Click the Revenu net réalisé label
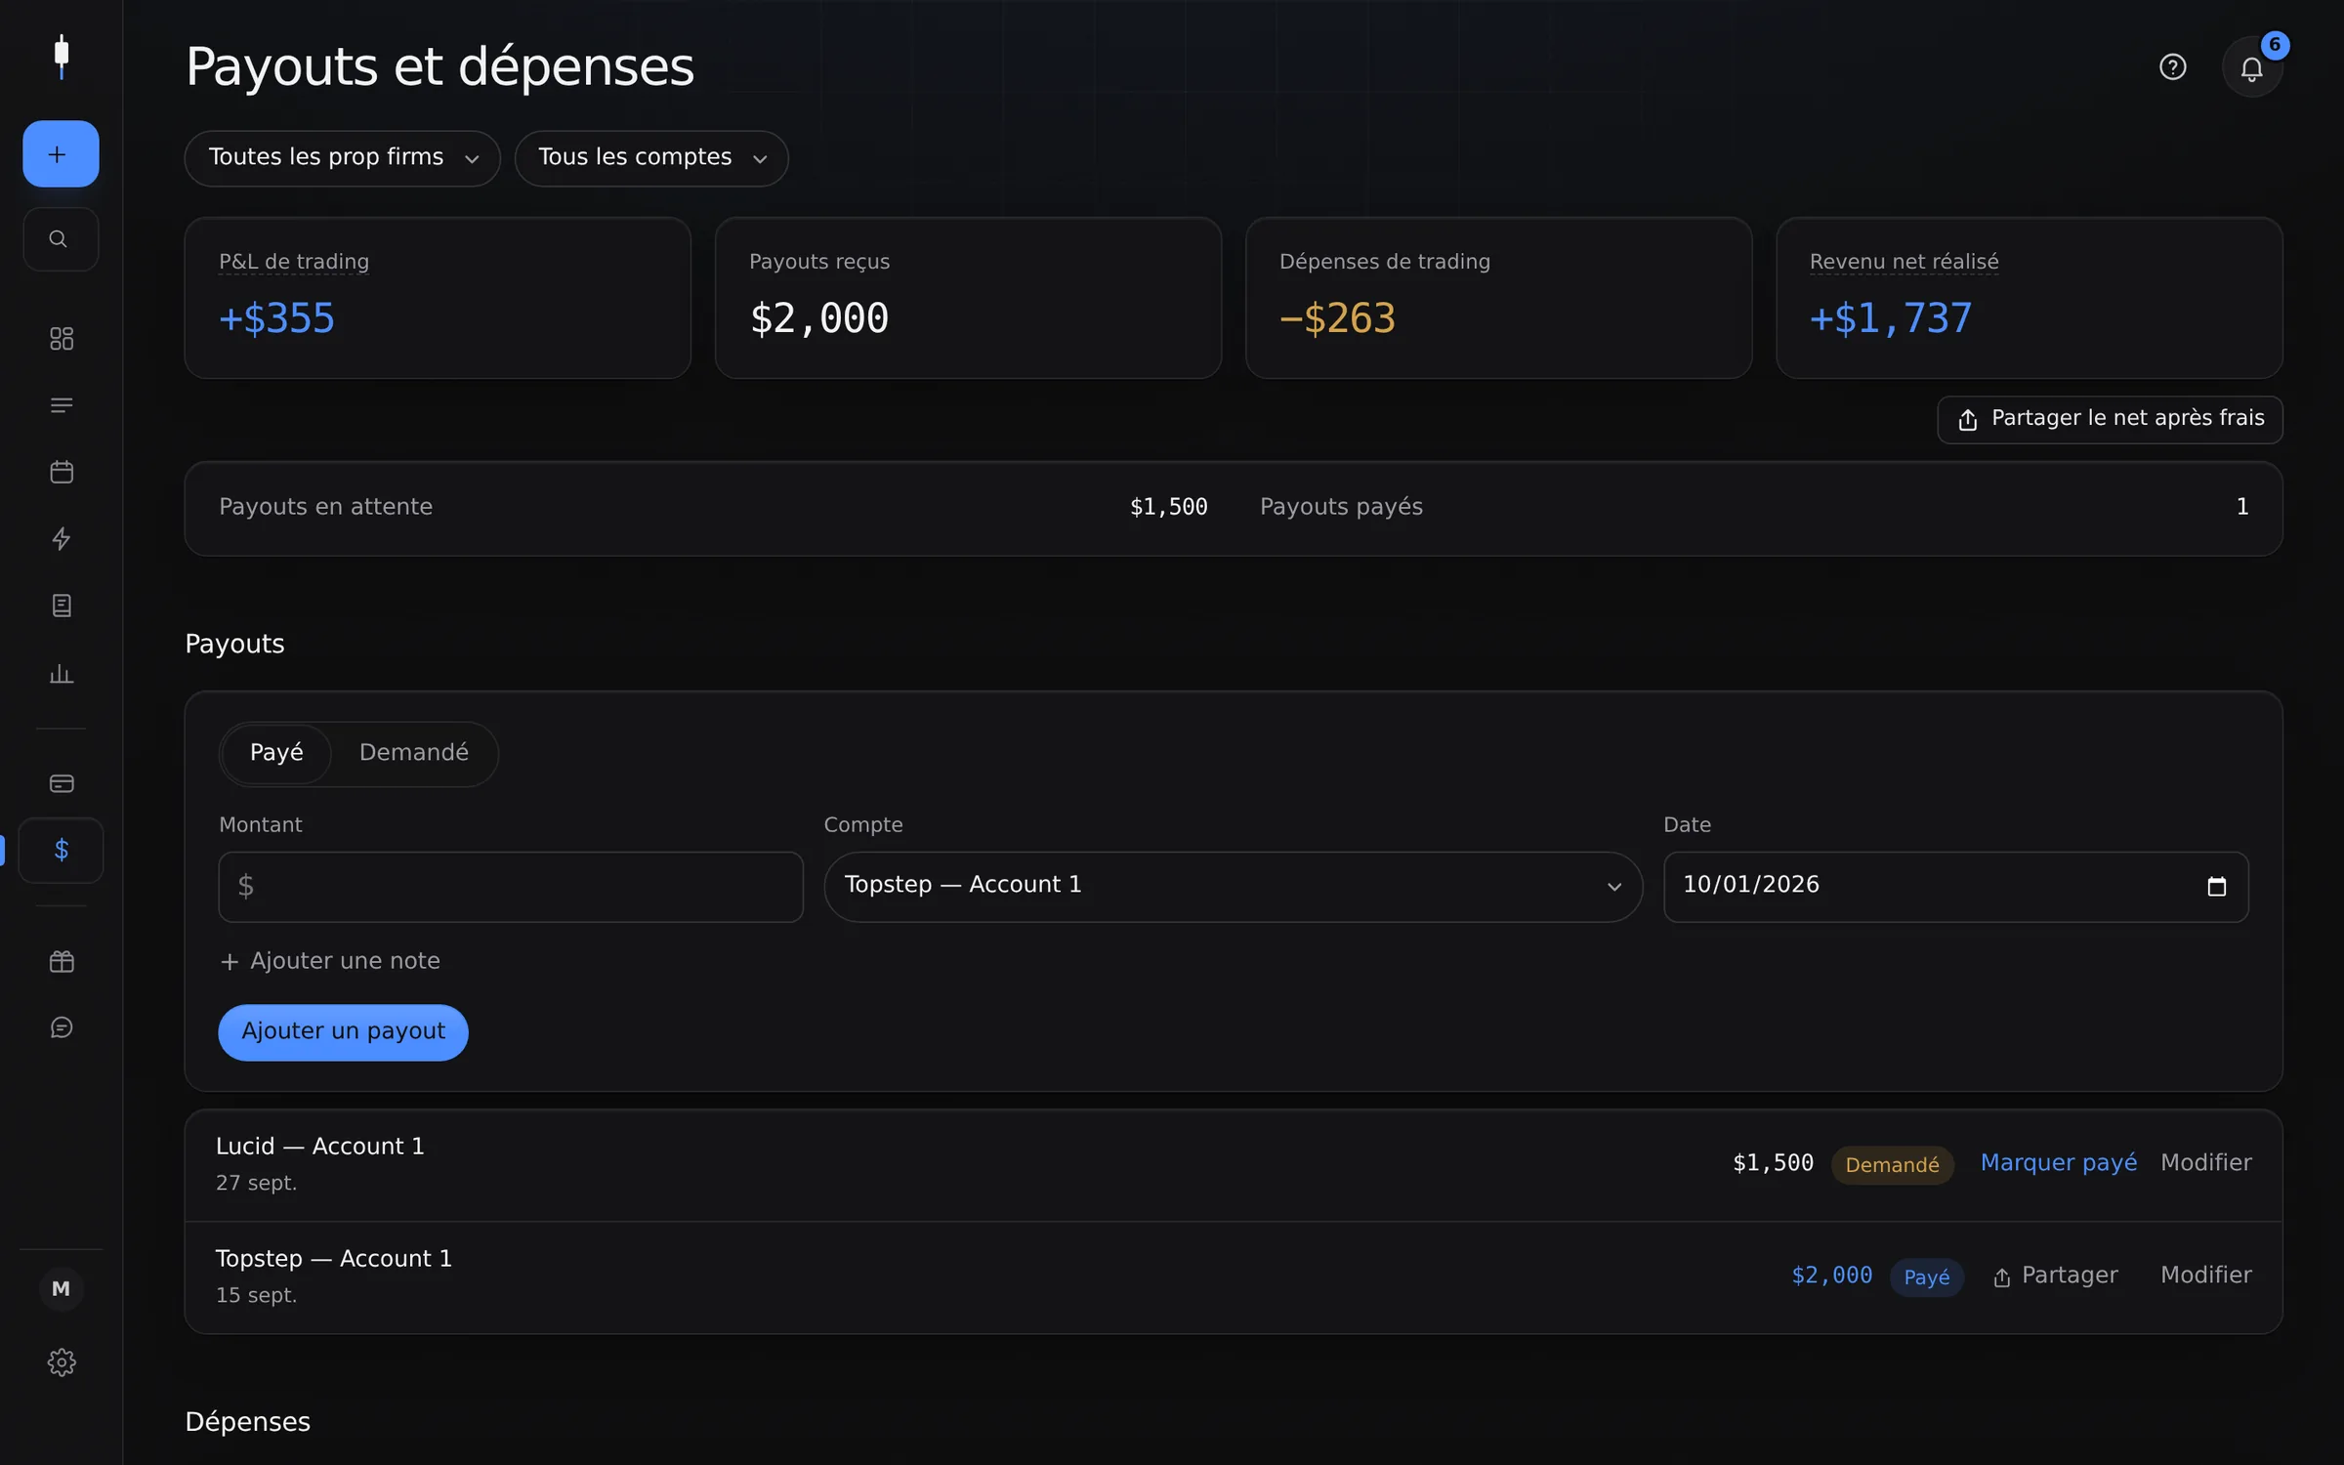 (x=1904, y=262)
